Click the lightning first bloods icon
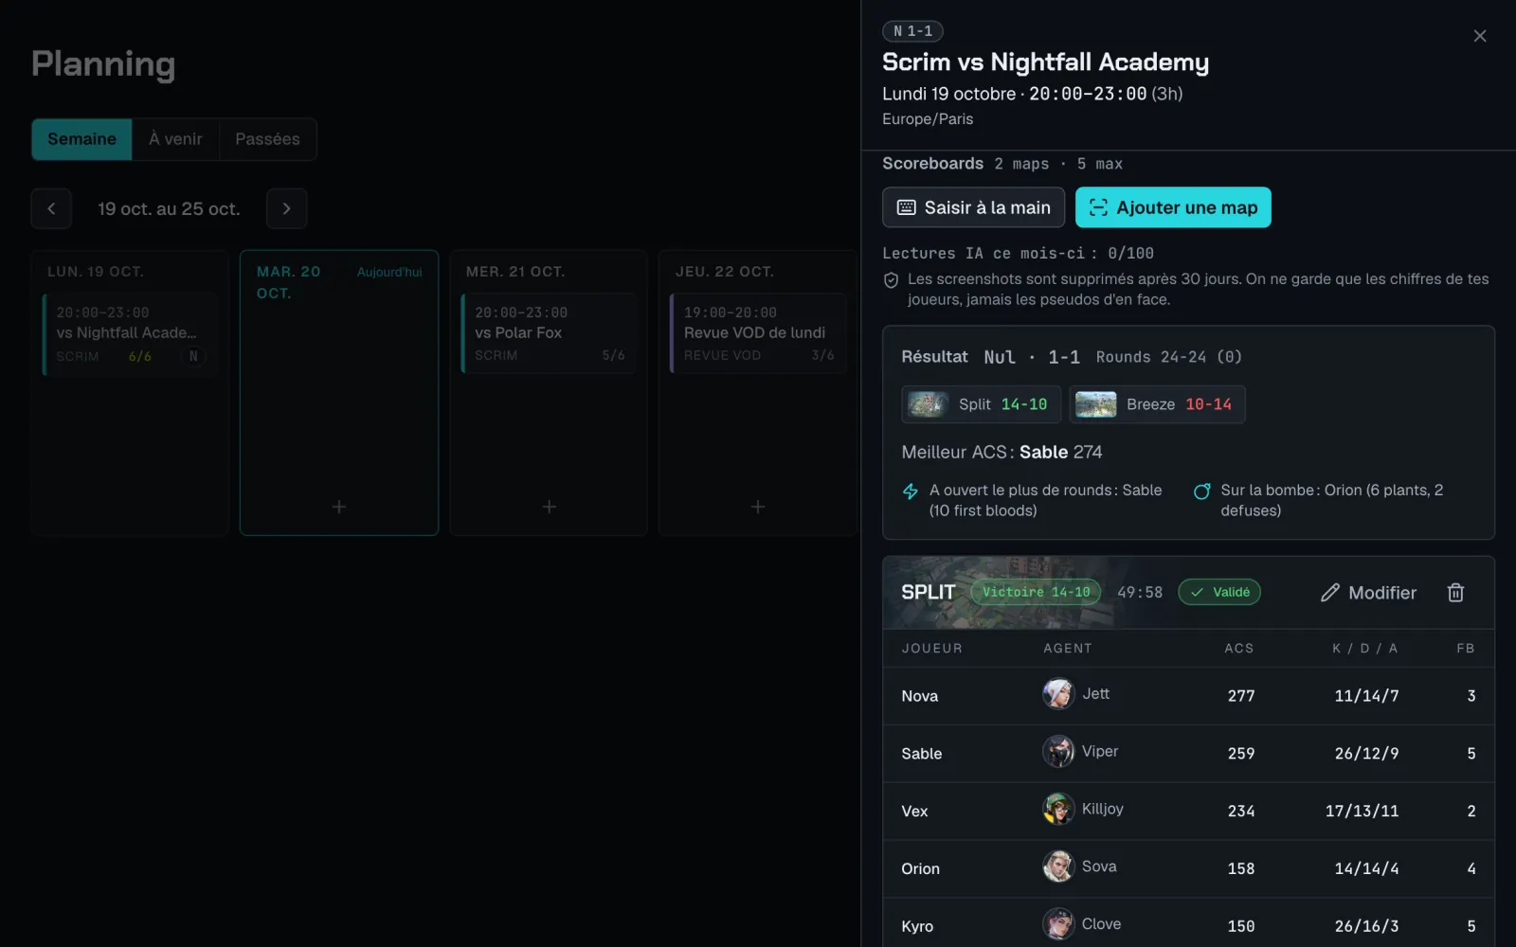 (x=911, y=491)
